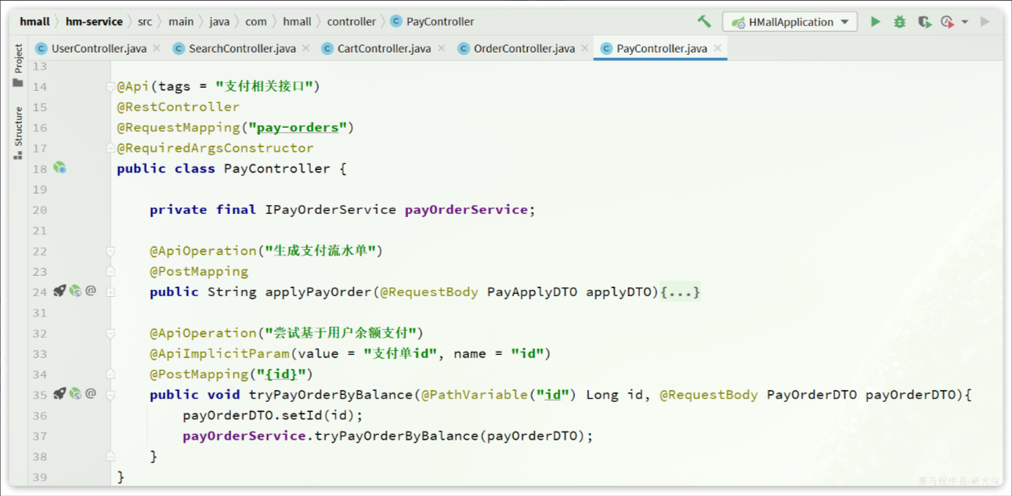Click the com breadcrumb
Screen dimensions: 1012x496
[x=256, y=22]
